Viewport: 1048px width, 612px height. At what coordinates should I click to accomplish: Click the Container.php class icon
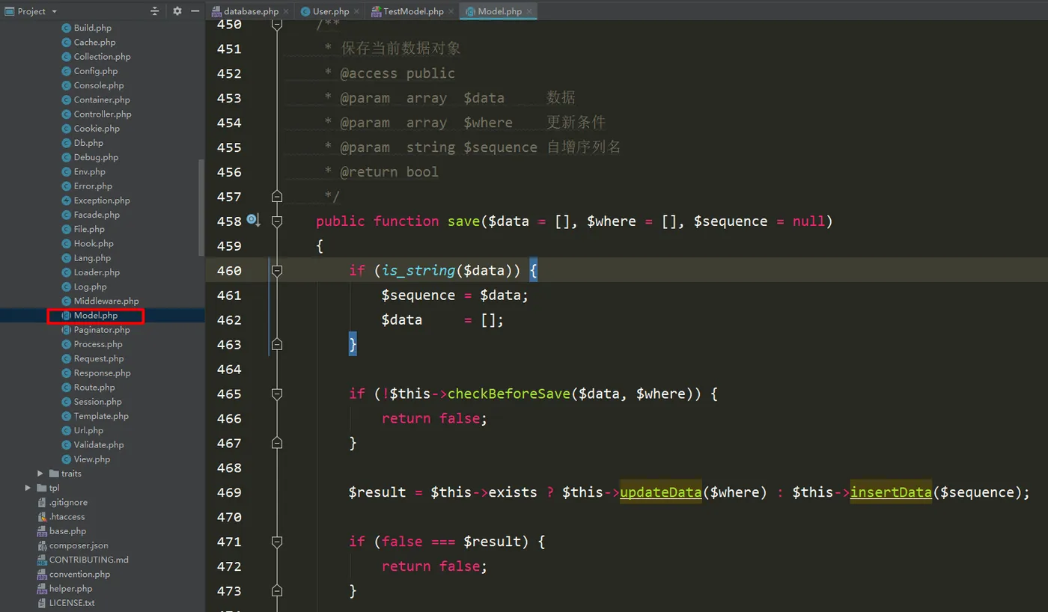point(66,100)
